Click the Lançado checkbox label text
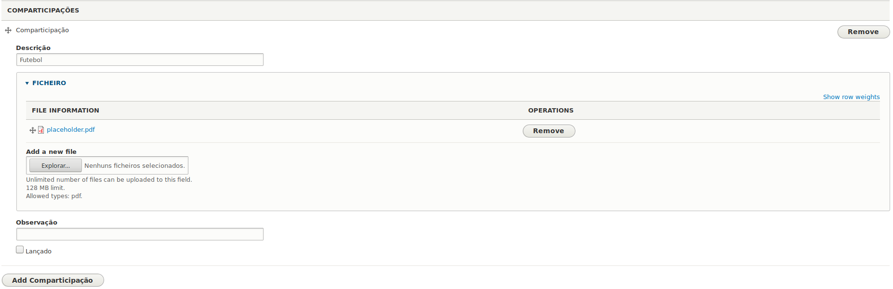The image size is (893, 289). coord(39,251)
